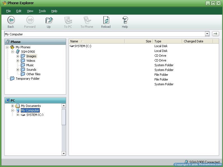Image resolution: width=223 pixels, height=167 pixels.
Task: Select the Other files label
Action: pos(33,74)
